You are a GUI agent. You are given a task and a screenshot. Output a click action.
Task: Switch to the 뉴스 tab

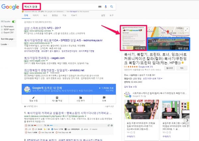(45, 15)
